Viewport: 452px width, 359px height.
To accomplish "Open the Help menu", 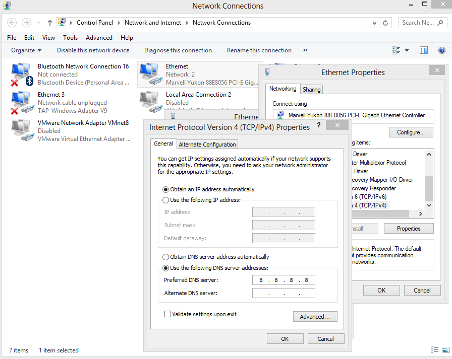I will [127, 38].
